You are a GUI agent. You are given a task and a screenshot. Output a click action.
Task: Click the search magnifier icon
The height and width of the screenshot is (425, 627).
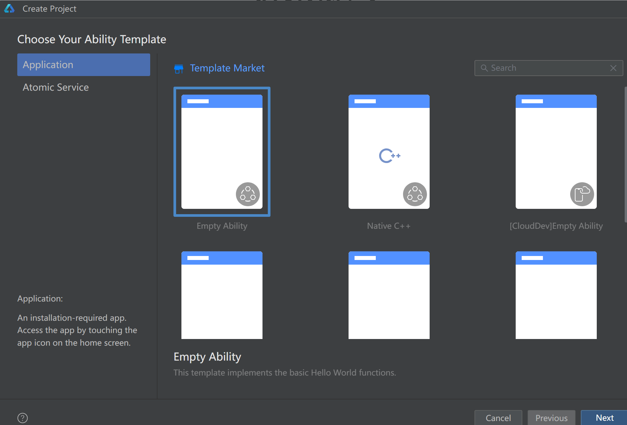tap(484, 68)
